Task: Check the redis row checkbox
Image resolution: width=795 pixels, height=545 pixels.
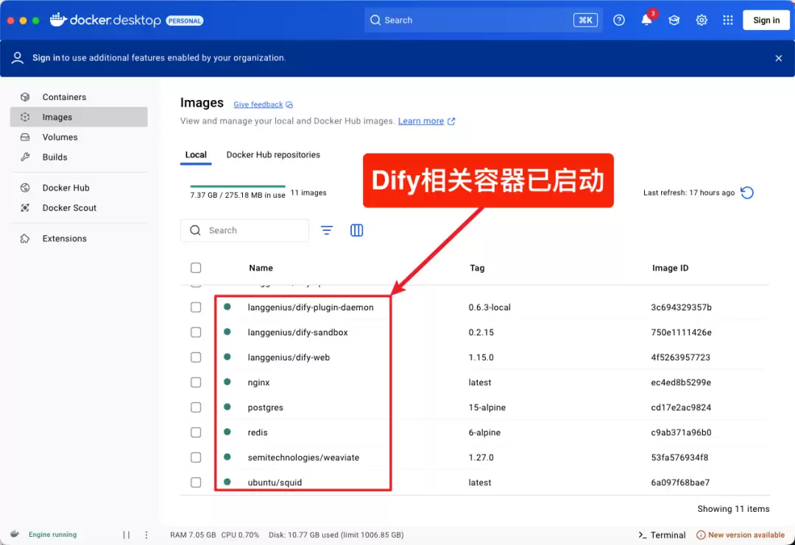Action: tap(196, 432)
